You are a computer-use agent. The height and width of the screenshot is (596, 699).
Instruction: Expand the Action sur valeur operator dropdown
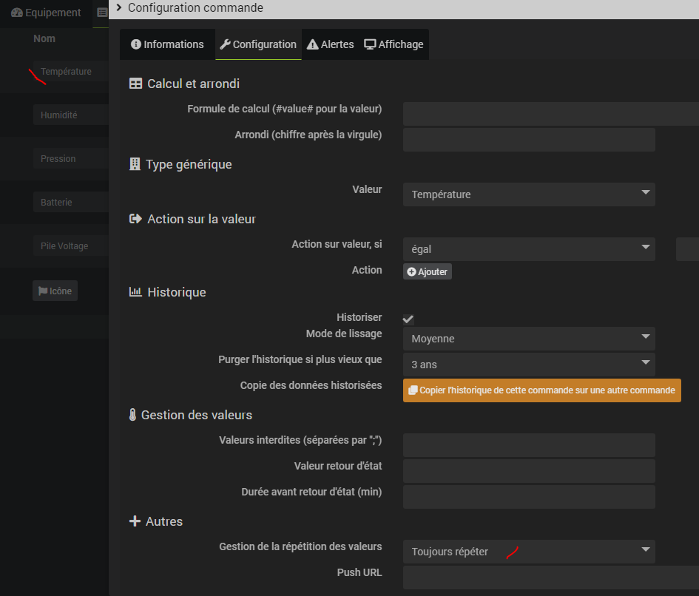coord(529,249)
